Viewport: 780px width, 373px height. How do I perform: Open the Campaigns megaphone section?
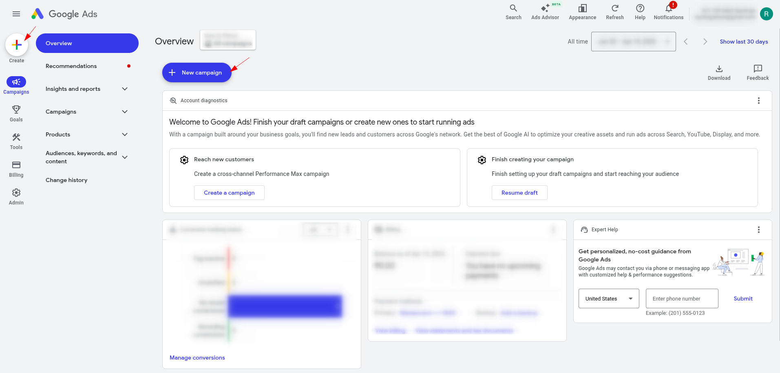point(16,86)
